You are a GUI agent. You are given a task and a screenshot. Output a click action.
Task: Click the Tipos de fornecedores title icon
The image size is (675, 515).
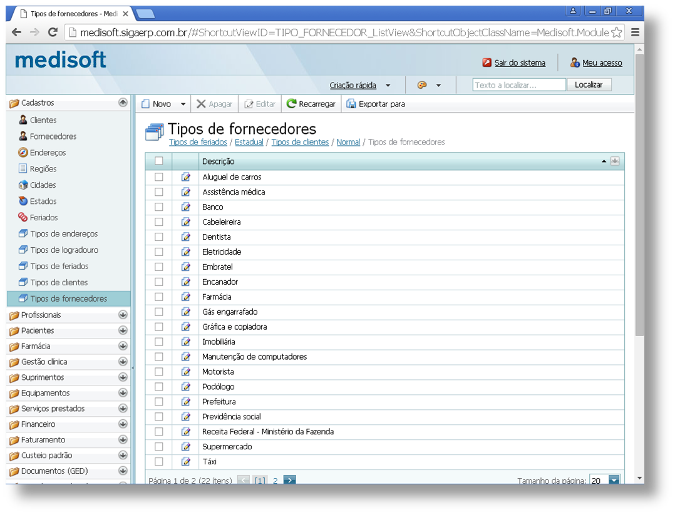click(155, 132)
